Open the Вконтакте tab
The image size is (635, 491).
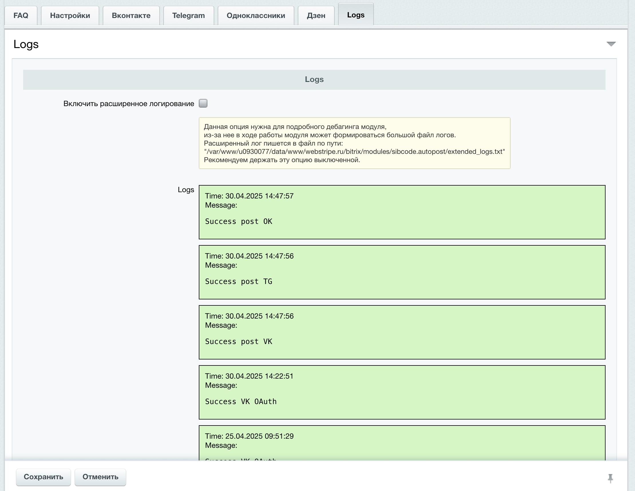tap(131, 15)
